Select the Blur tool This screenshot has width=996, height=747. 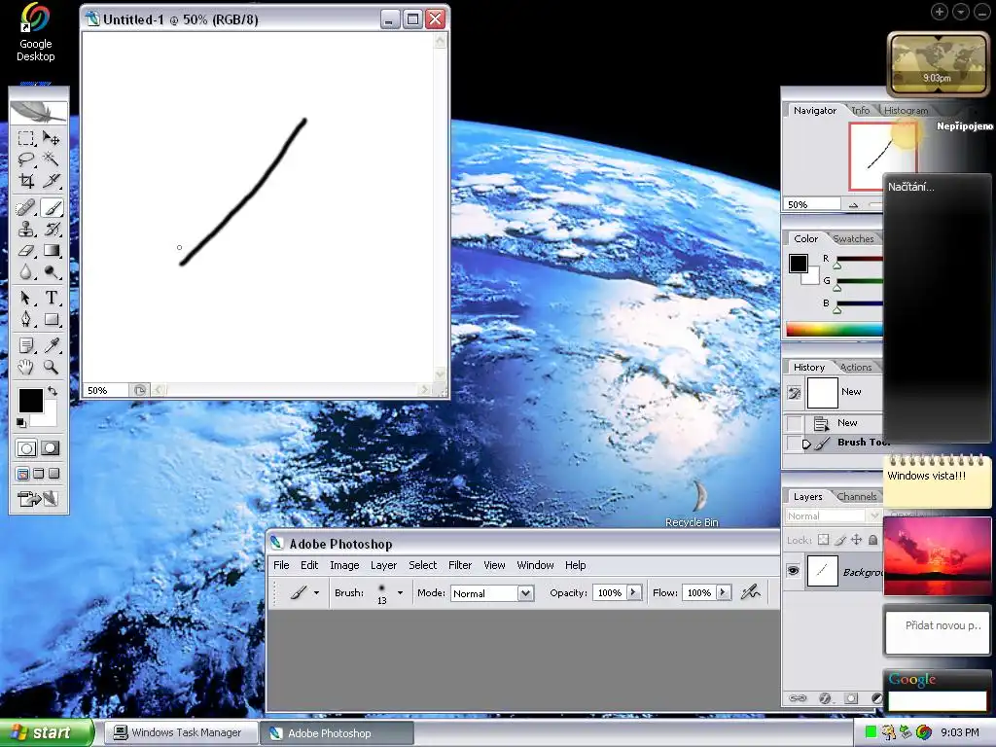coord(26,272)
